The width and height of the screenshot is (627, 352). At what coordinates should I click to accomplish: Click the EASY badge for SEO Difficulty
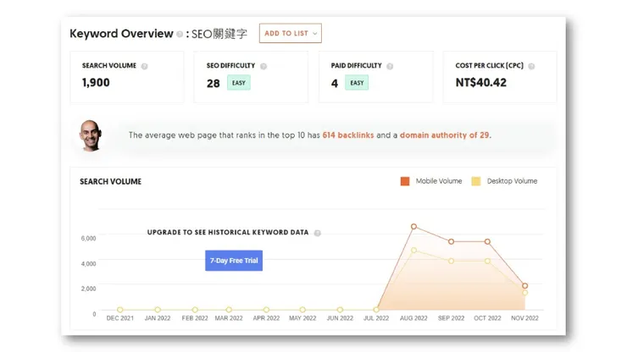pos(239,83)
